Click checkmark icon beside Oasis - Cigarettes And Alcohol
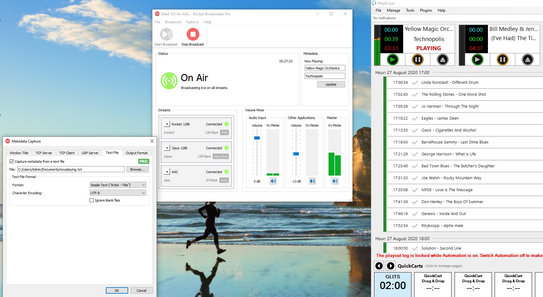The height and width of the screenshot is (297, 543). click(x=415, y=130)
